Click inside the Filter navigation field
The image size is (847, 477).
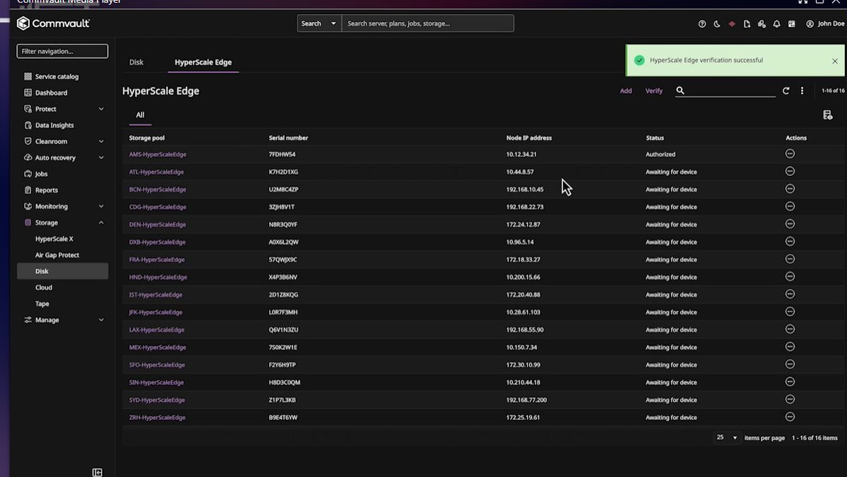coord(61,50)
